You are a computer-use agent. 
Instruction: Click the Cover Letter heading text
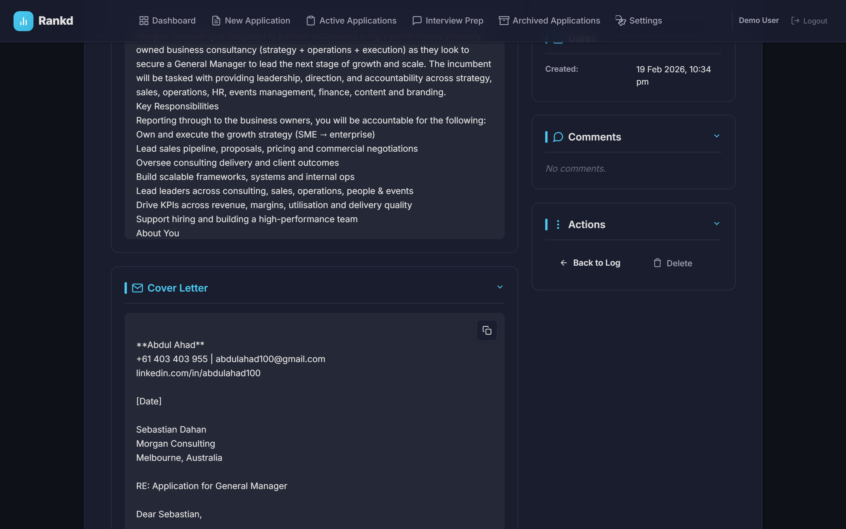(x=177, y=288)
